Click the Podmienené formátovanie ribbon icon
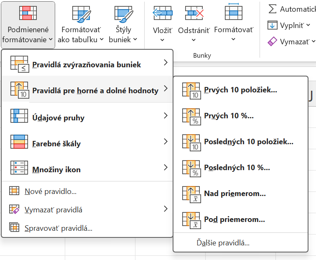Viewport: 316px width, 260px height. pos(28,13)
